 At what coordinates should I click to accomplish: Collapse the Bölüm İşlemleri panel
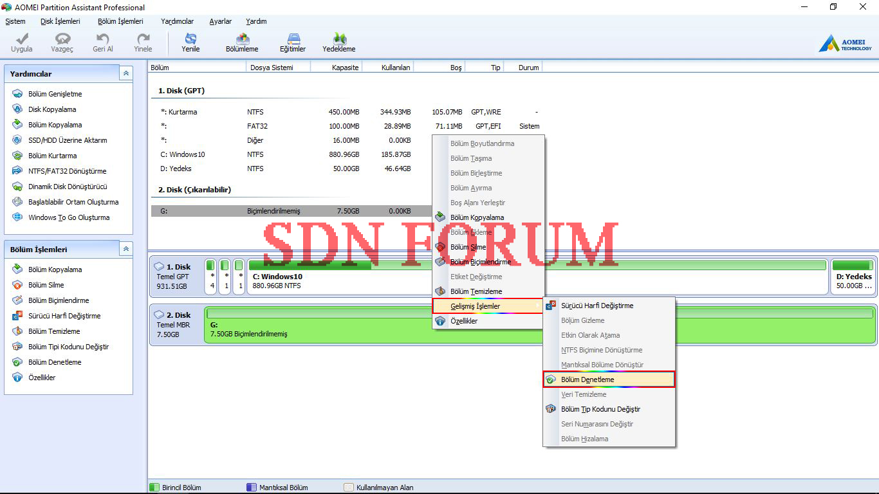tap(126, 249)
